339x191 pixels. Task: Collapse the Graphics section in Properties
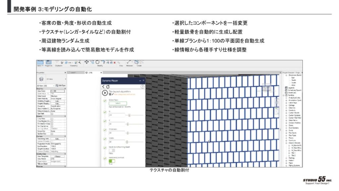tap(65, 89)
